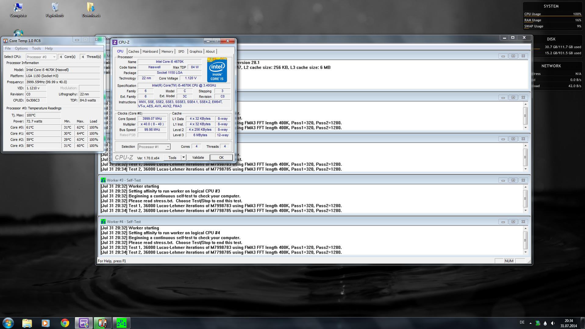Click the Core #0 temperature 61°C
The image size is (585, 329).
[x=43, y=127]
